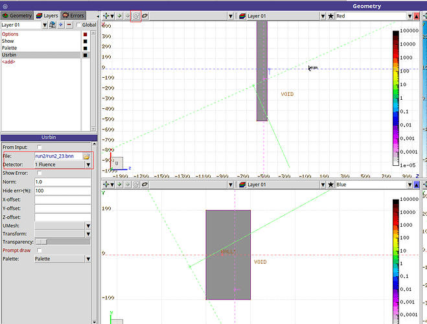Click the back arrow in top viewport toolbar
This screenshot has height=324, width=427.
click(x=118, y=15)
